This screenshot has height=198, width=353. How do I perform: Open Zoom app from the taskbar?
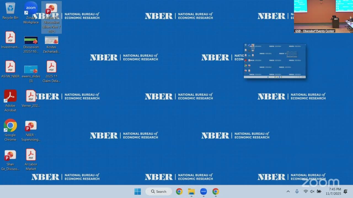[204, 191]
